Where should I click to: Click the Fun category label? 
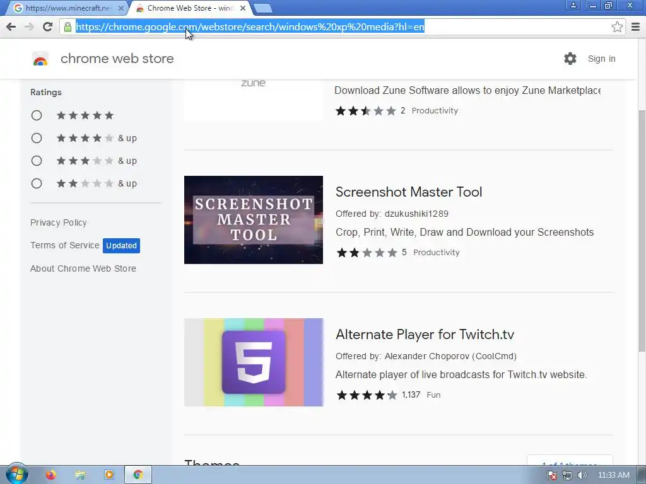click(x=433, y=395)
